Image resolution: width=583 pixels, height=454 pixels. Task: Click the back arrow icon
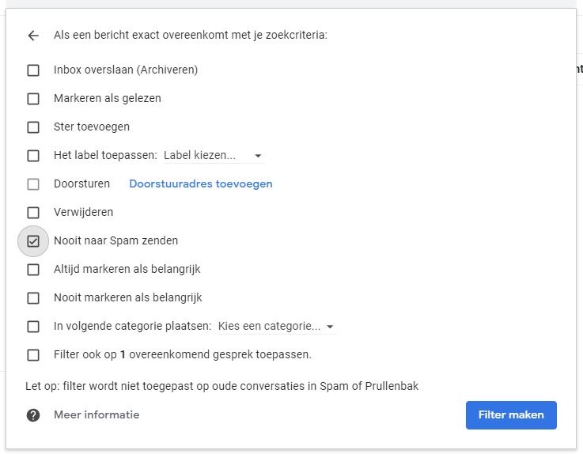(33, 36)
